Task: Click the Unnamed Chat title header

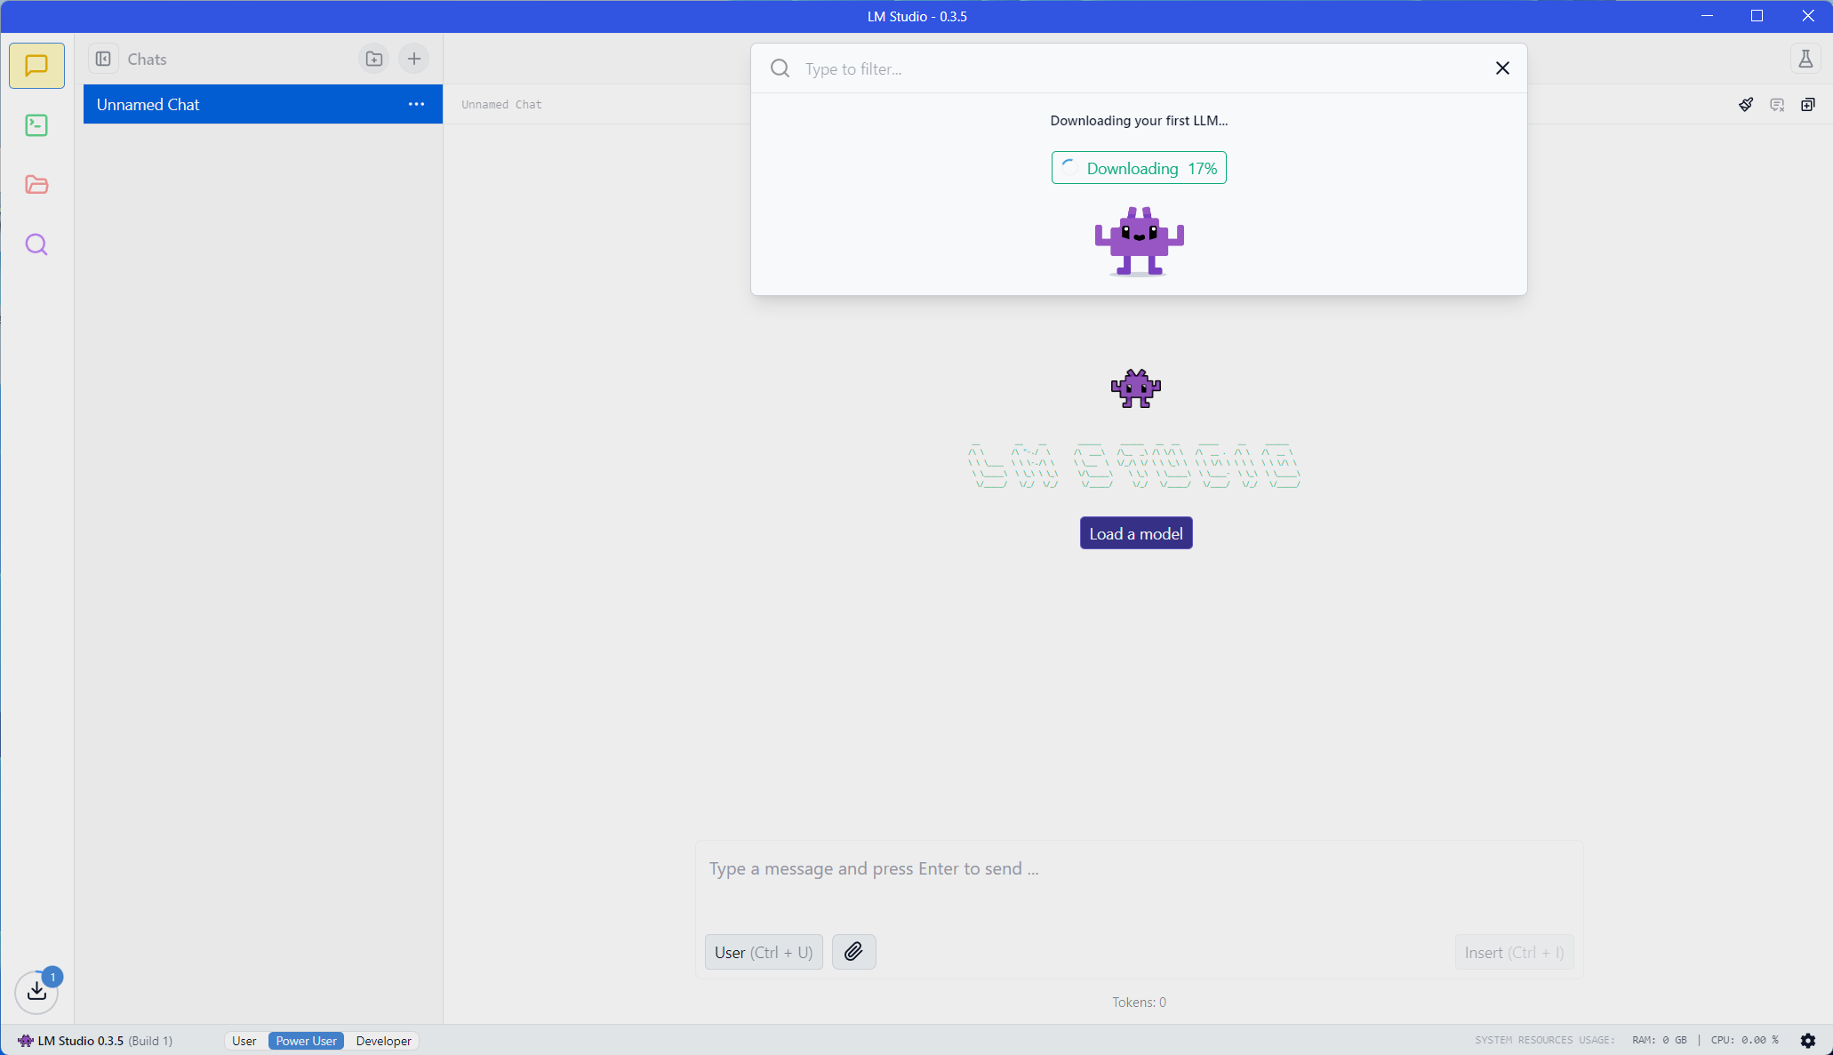Action: tap(501, 105)
